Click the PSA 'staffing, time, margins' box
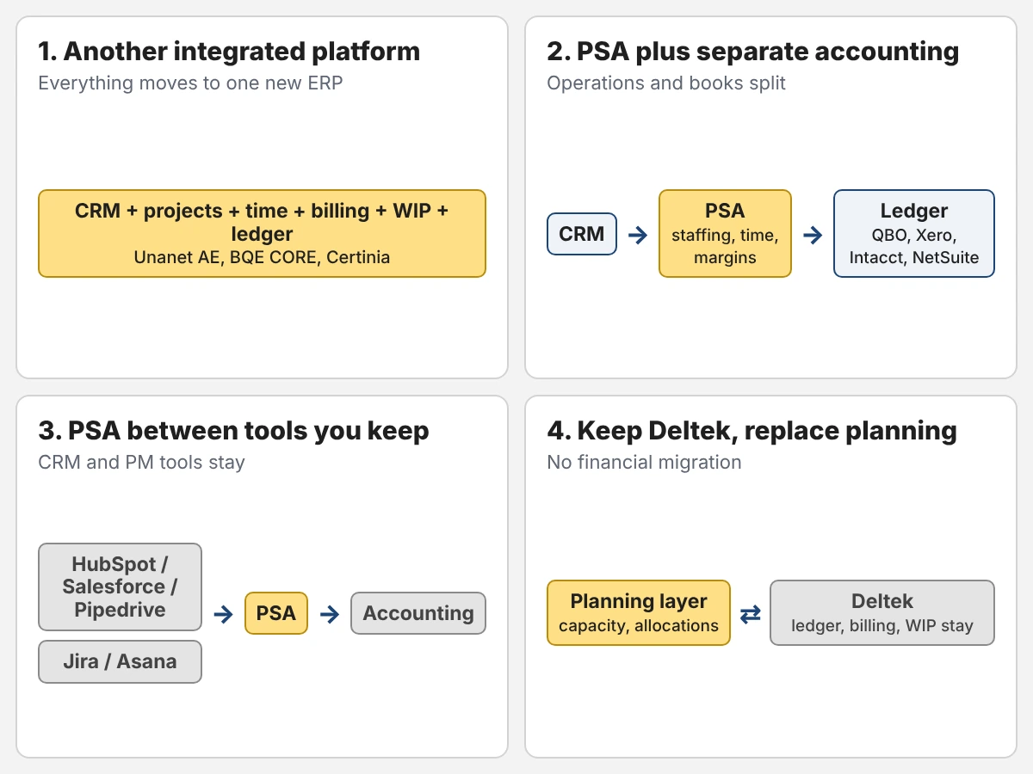The image size is (1033, 774). pos(725,233)
